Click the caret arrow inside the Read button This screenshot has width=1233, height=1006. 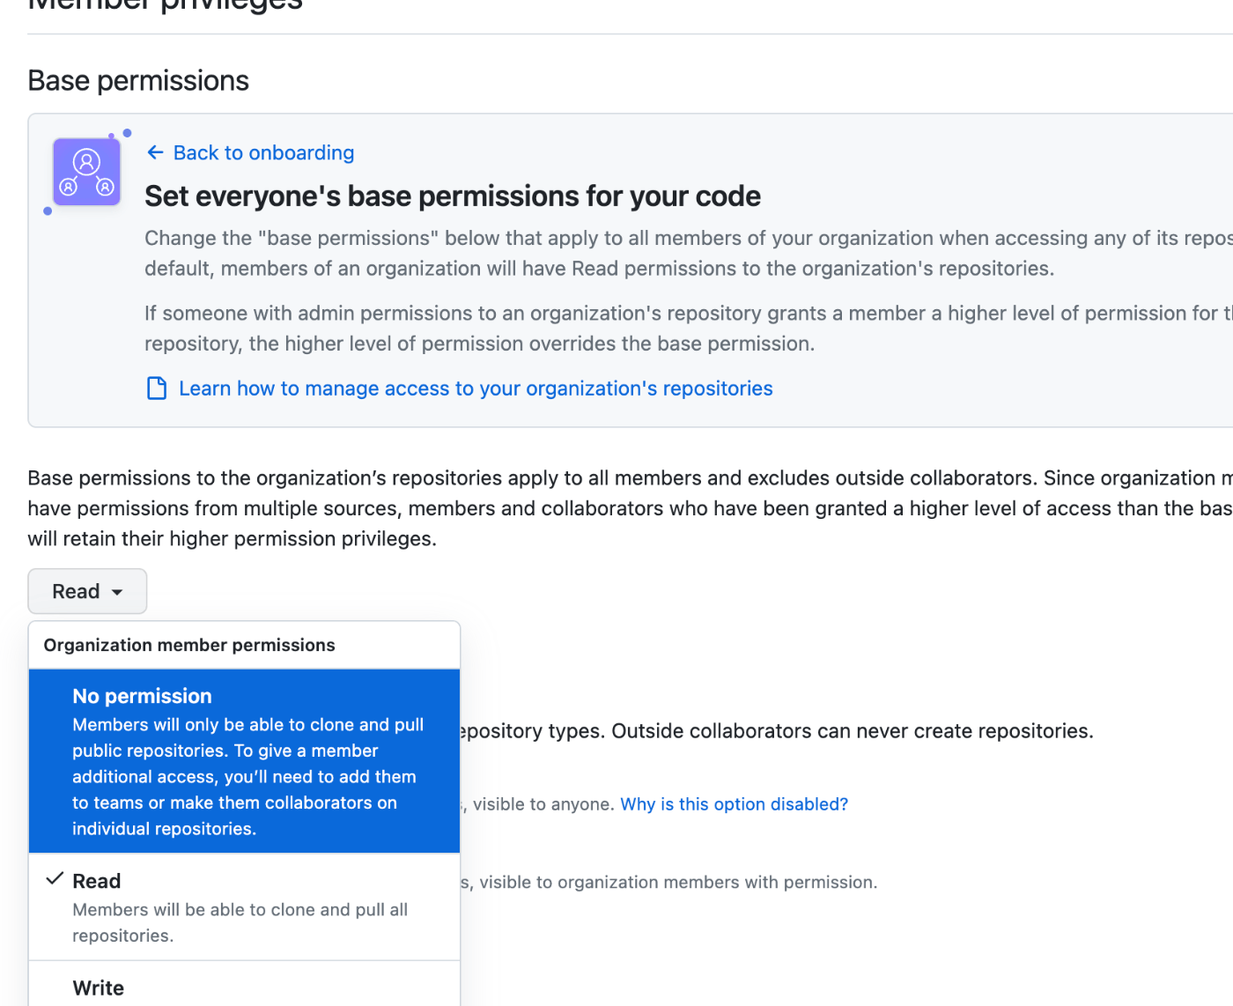pyautogui.click(x=114, y=591)
